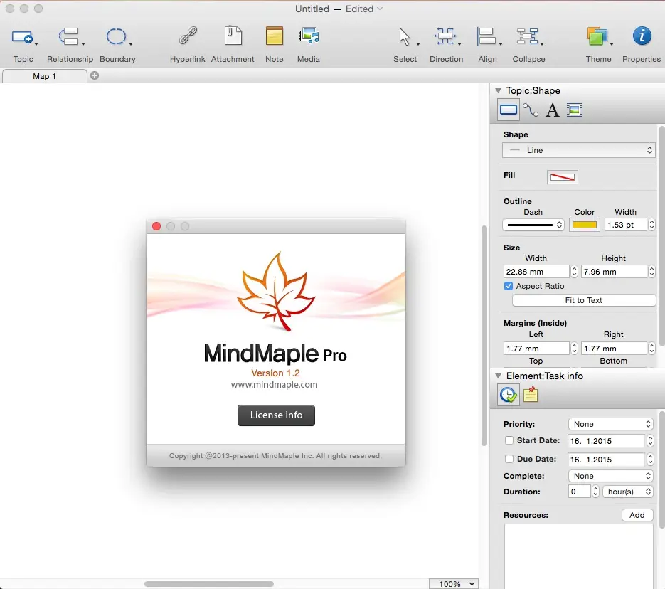665x589 pixels.
Task: Click the Resources list box
Action: [578, 556]
